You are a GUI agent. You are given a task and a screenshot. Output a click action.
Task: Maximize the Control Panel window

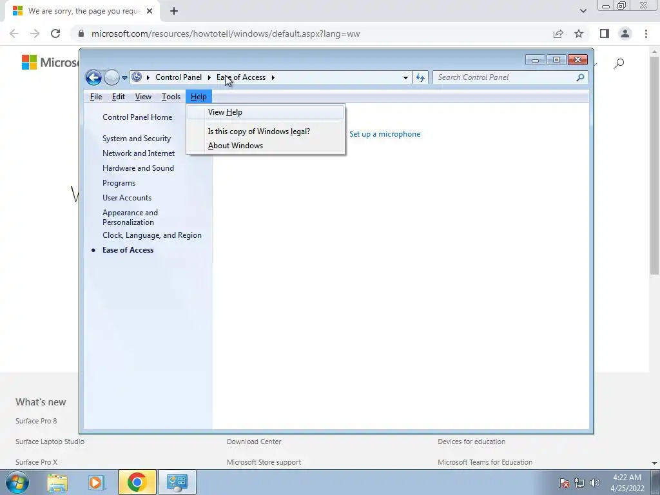[x=556, y=60]
